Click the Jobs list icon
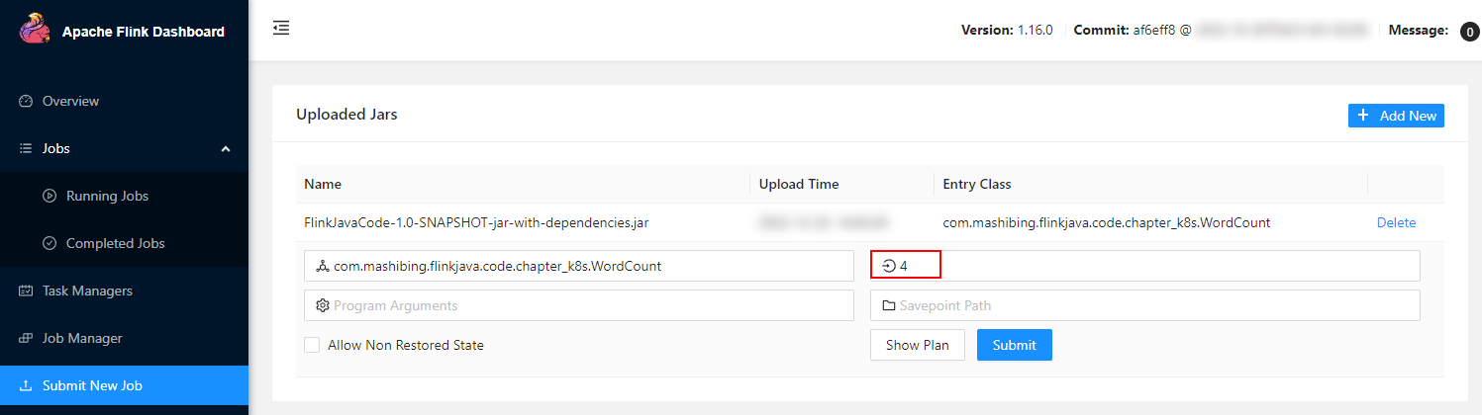This screenshot has width=1482, height=415. tap(27, 148)
